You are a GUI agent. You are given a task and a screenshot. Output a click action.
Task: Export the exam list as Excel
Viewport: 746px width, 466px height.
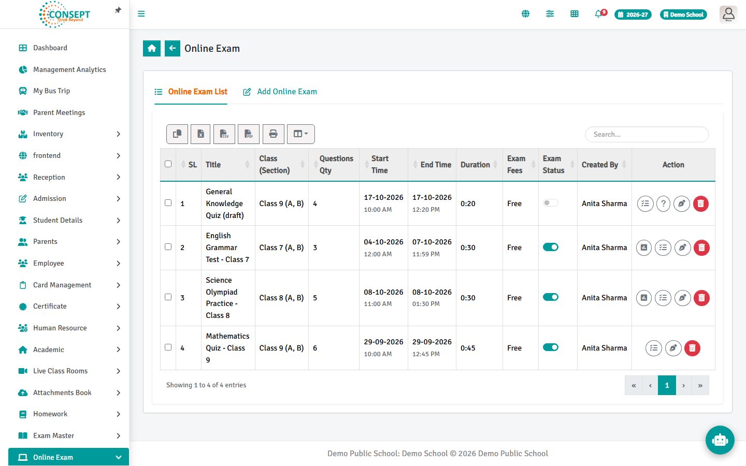(200, 134)
